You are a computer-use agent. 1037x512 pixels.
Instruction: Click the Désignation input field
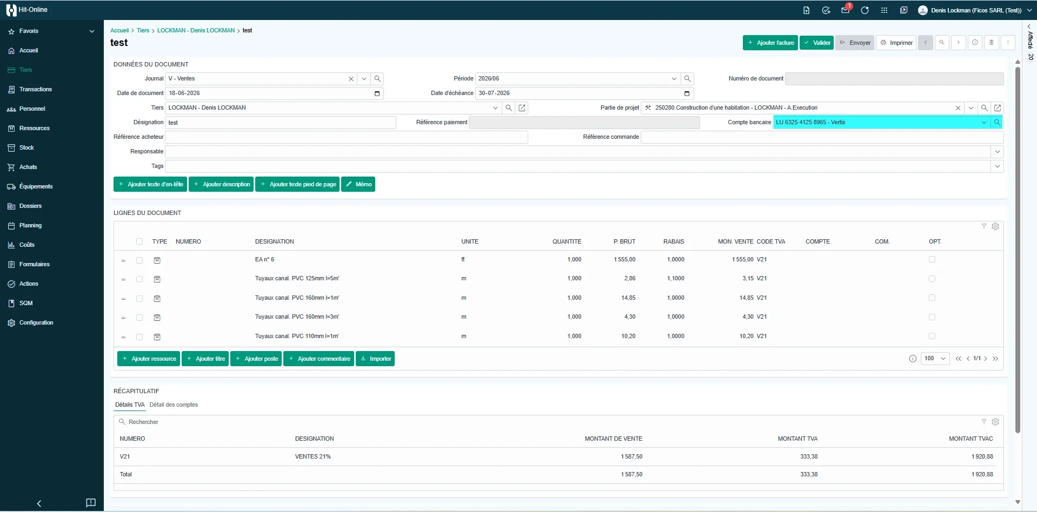pyautogui.click(x=281, y=123)
